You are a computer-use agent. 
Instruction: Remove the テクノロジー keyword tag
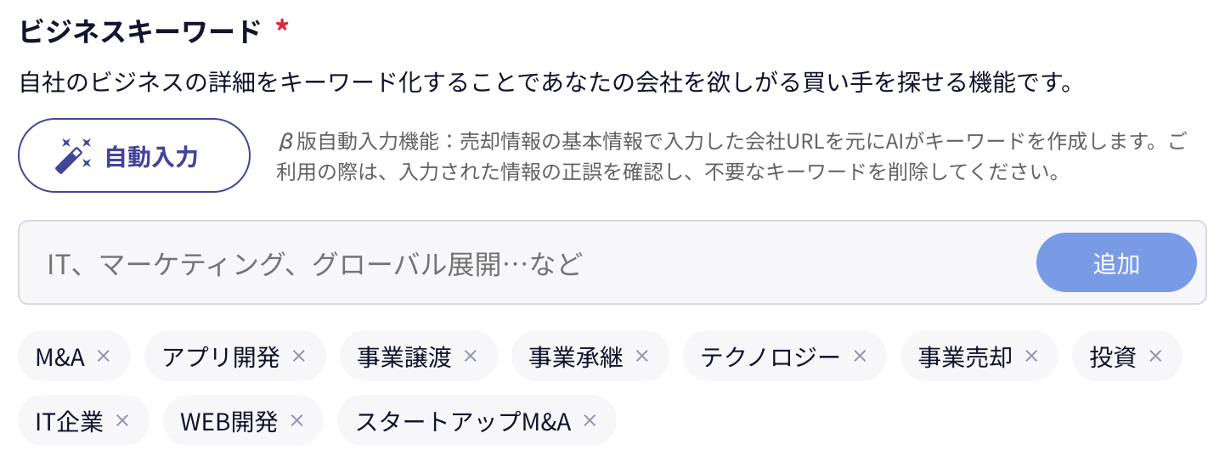859,356
